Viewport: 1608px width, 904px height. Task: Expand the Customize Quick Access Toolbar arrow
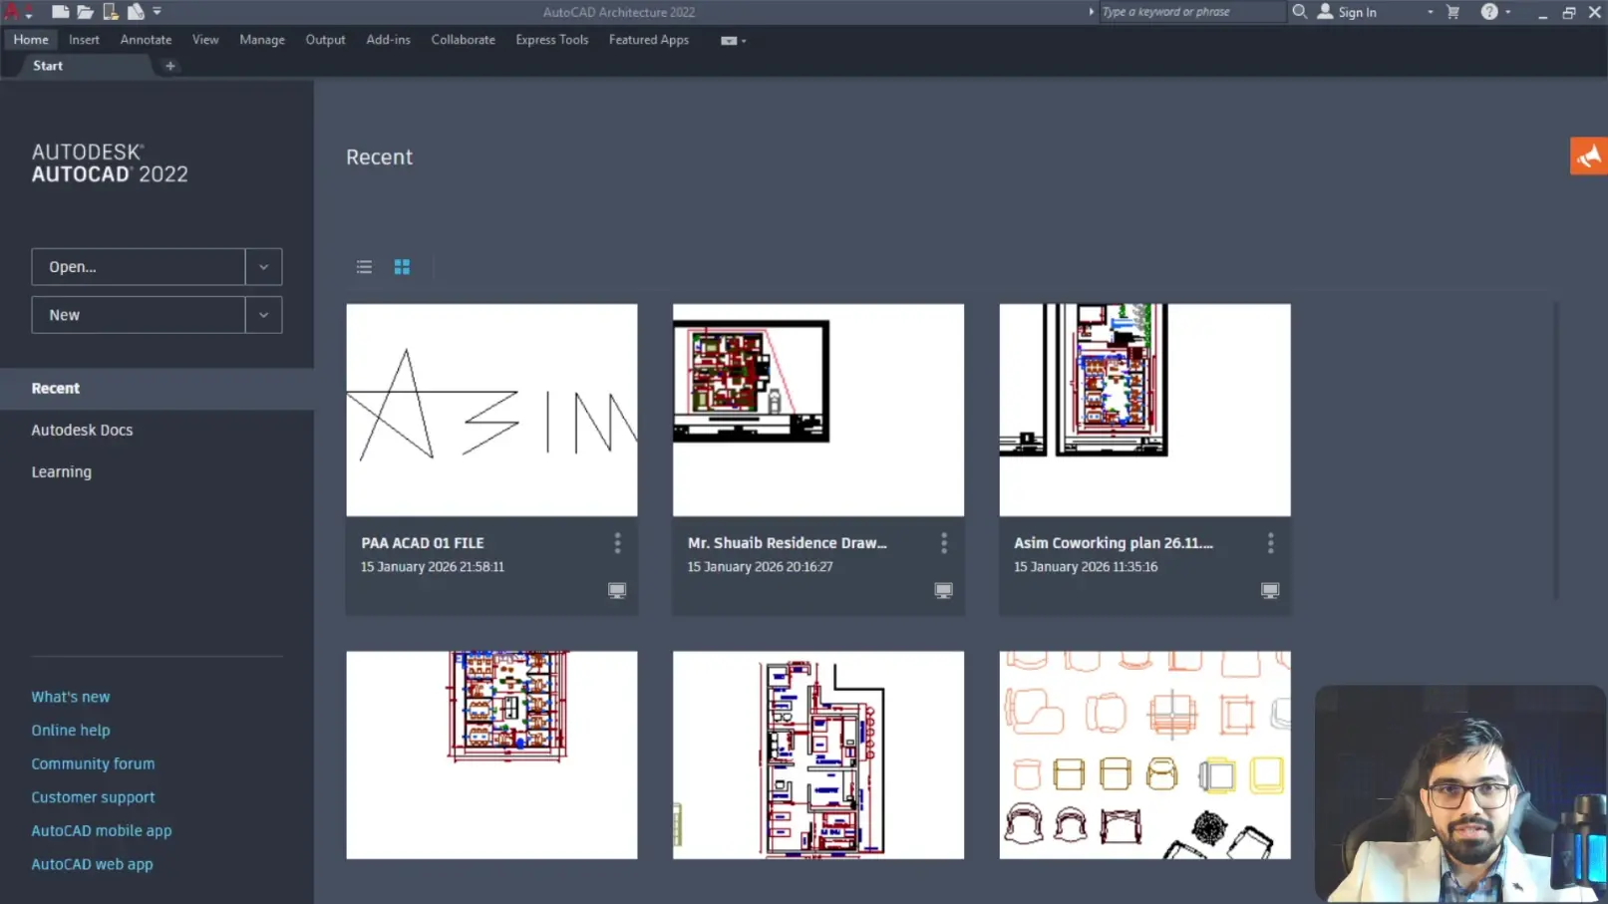[x=158, y=12]
